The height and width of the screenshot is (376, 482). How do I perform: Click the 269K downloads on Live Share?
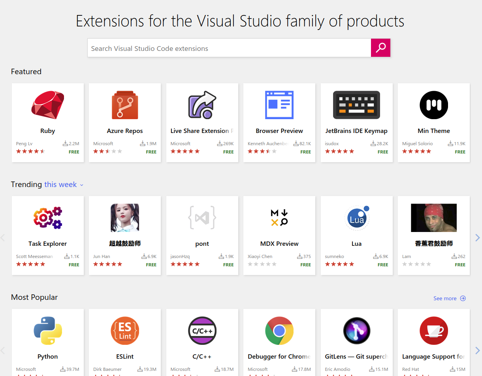point(226,144)
